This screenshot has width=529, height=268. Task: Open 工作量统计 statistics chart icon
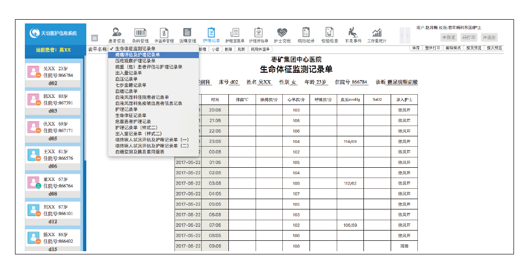377,35
